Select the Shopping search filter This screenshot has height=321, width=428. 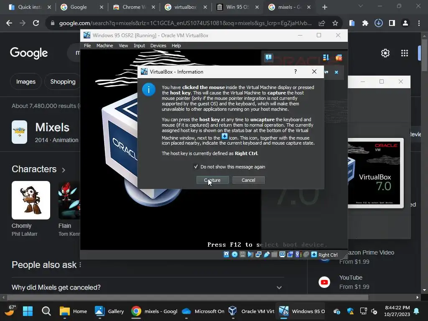tap(63, 82)
